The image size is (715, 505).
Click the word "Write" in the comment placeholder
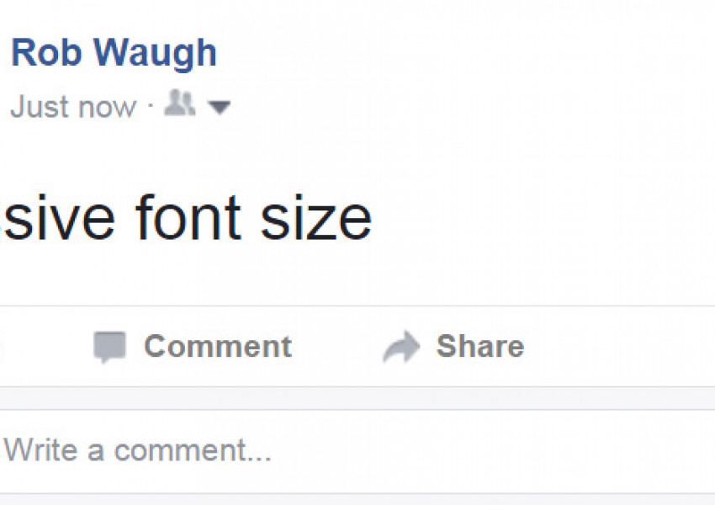click(x=39, y=451)
